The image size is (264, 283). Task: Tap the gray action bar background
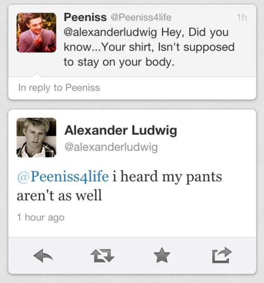pyautogui.click(x=132, y=255)
